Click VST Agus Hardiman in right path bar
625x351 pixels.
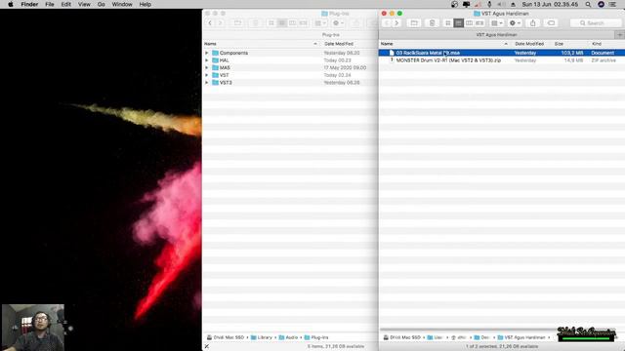coord(521,337)
